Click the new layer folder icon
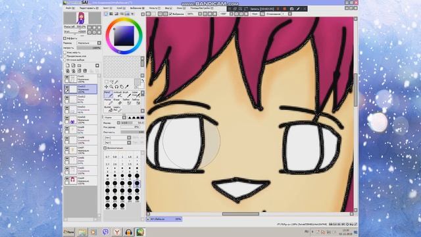Screen dimensions: 421x237 (x=79, y=65)
